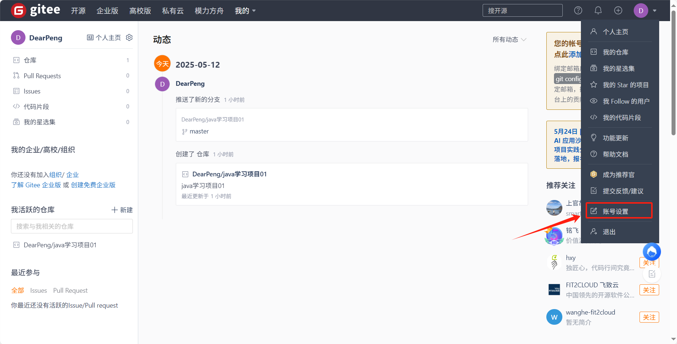Screen dimensions: 677x344
Task: Open notifications bell icon
Action: coord(598,11)
